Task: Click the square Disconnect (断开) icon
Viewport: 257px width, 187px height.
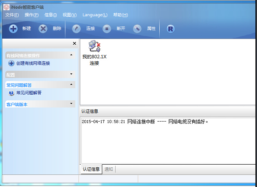Action: (x=107, y=29)
